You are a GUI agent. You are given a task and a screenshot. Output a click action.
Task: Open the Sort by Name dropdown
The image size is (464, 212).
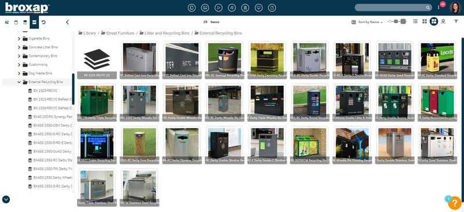370,22
